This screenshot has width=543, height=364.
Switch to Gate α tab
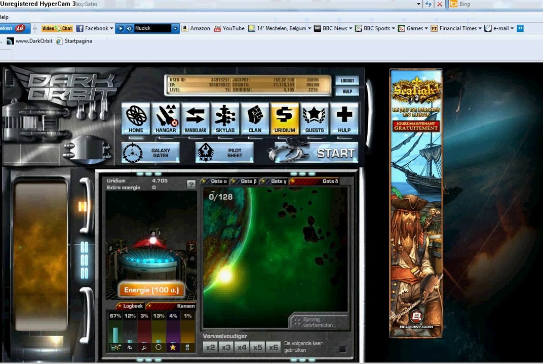point(215,181)
